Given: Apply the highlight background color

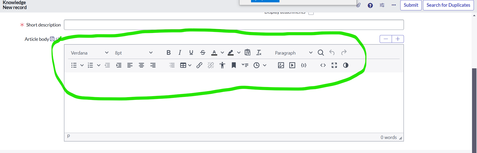Looking at the screenshot, I should pyautogui.click(x=231, y=52).
